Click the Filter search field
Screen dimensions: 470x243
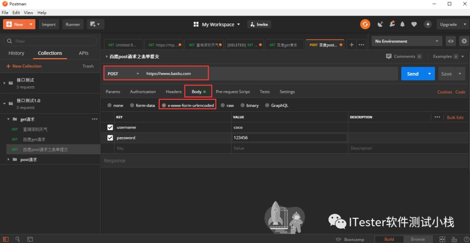(50, 41)
